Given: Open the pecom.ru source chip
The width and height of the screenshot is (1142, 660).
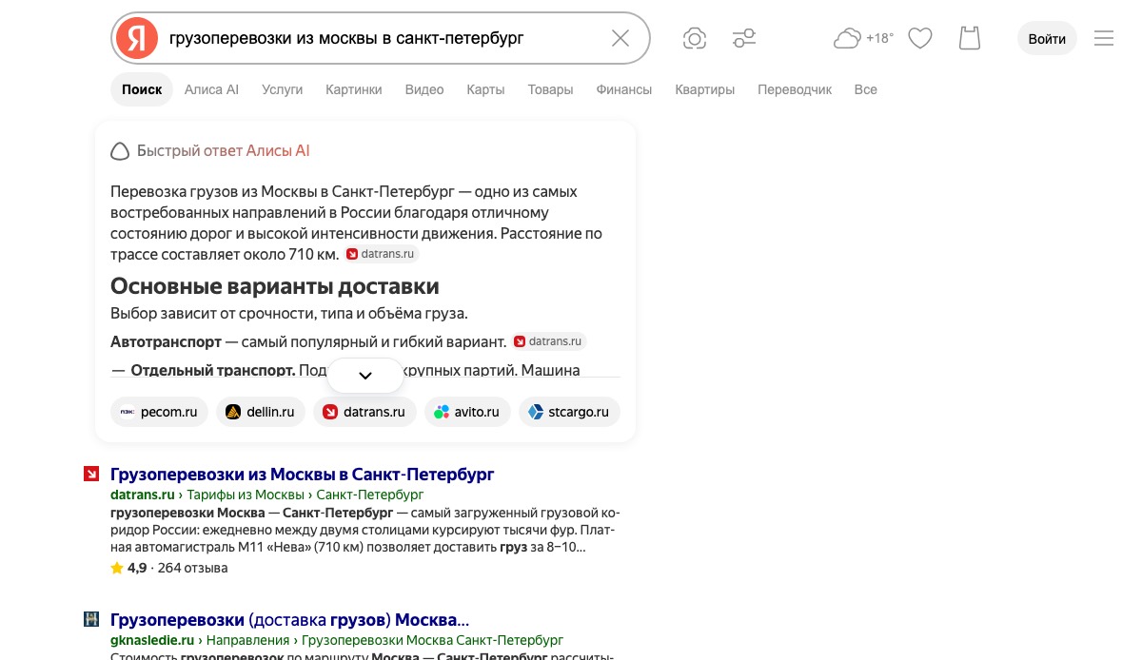Looking at the screenshot, I should 159,412.
